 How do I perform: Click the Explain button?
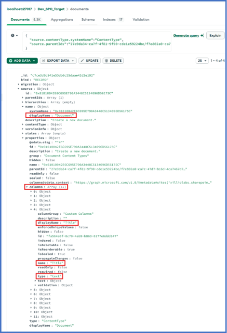(x=215, y=35)
